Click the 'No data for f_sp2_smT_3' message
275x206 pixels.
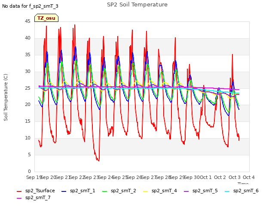pos(30,6)
